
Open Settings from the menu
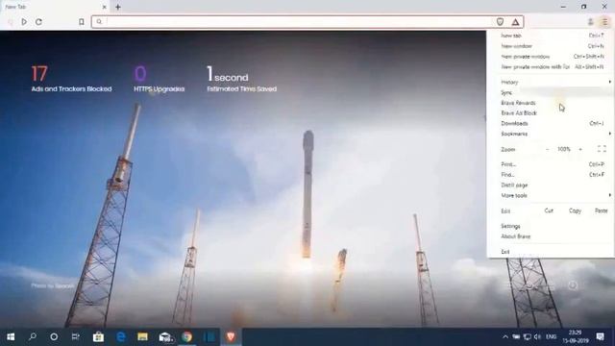click(x=551, y=227)
